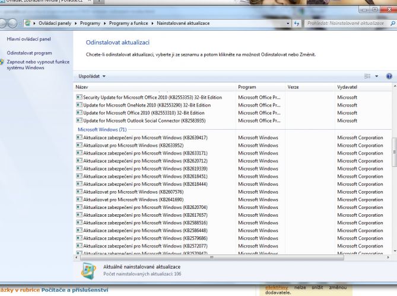397x296 pixels.
Task: Click the refresh button next to address bar
Action: [x=297, y=24]
